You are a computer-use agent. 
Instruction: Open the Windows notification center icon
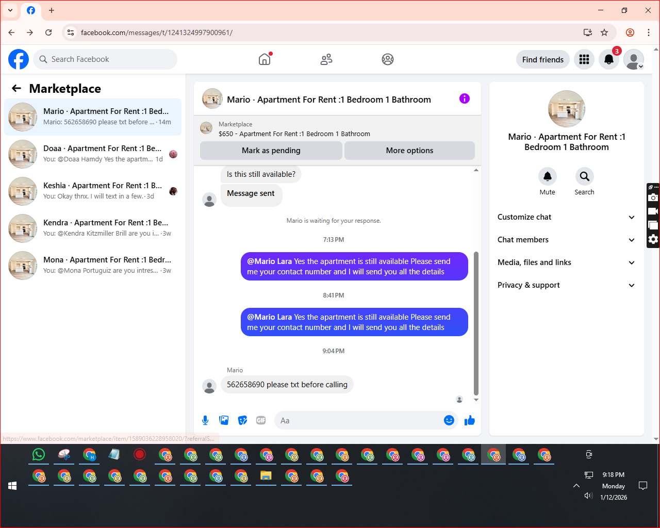(x=643, y=486)
